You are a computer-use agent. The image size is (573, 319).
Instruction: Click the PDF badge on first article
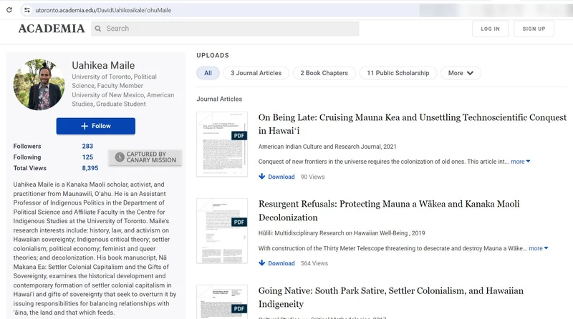coord(239,135)
